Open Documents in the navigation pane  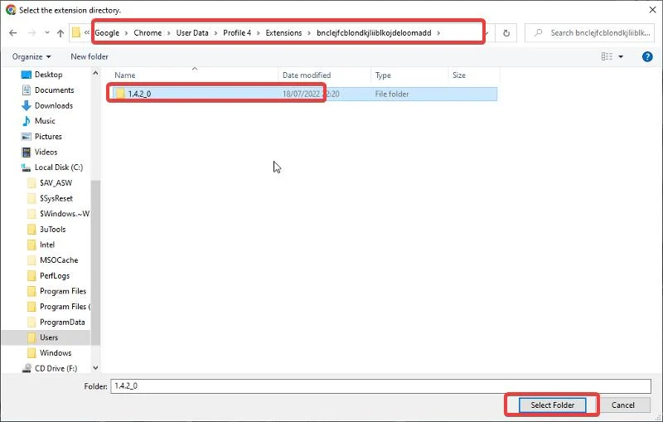54,90
